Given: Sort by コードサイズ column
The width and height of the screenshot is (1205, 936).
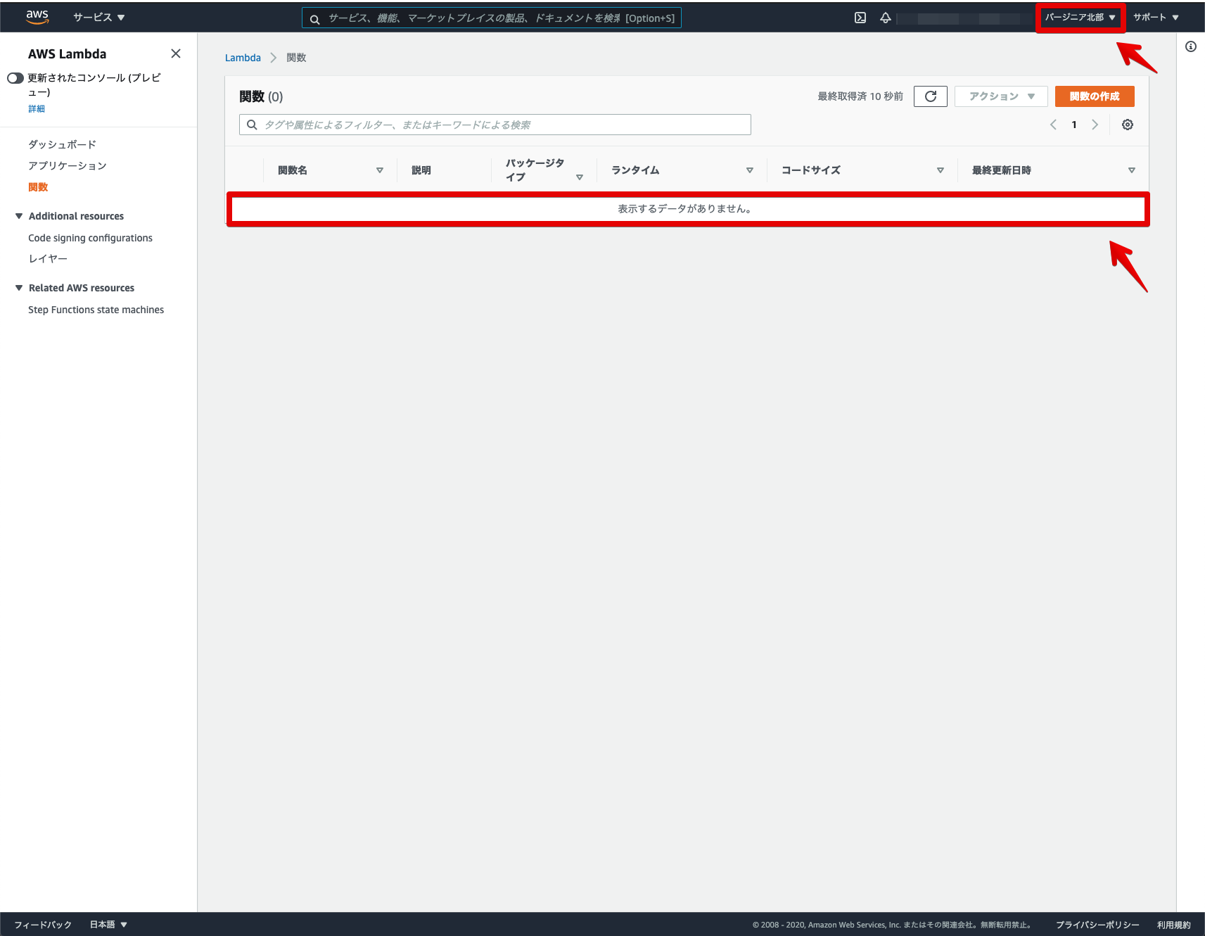Looking at the screenshot, I should (x=941, y=170).
